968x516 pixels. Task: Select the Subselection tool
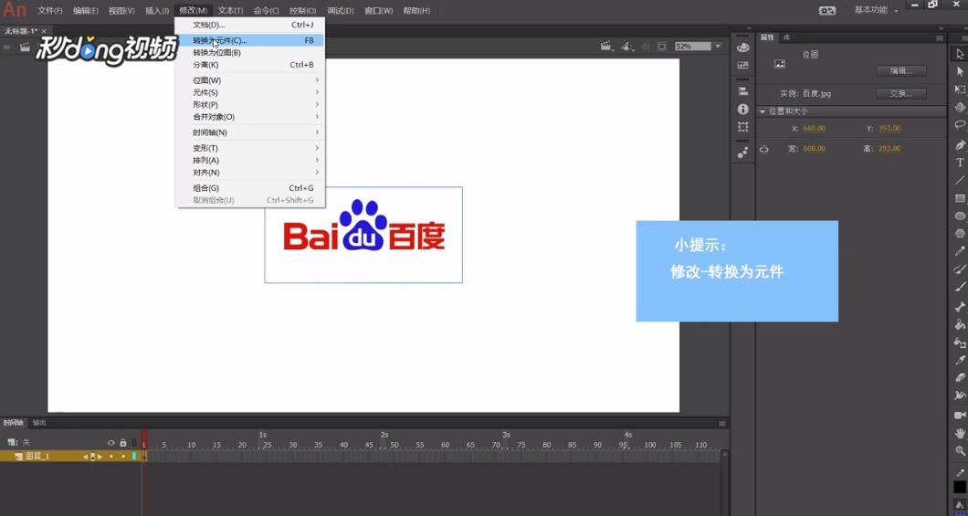[x=960, y=72]
